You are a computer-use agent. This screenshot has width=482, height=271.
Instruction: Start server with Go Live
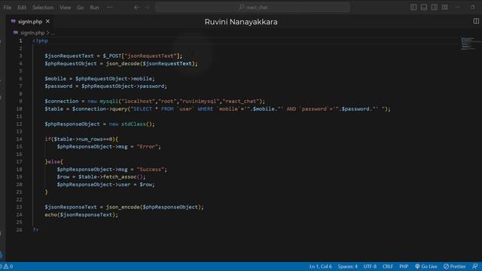coord(426,266)
